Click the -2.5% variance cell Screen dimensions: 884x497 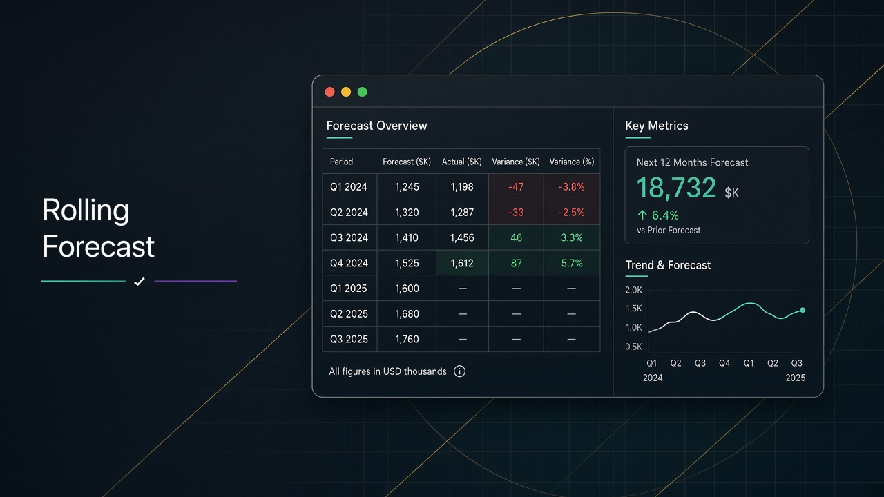pyautogui.click(x=572, y=212)
